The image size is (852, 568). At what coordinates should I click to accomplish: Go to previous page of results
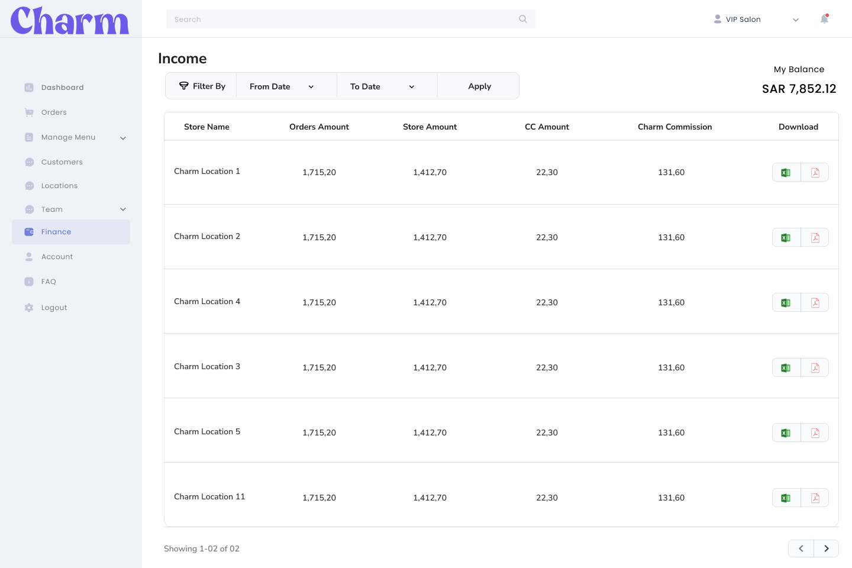(x=801, y=548)
